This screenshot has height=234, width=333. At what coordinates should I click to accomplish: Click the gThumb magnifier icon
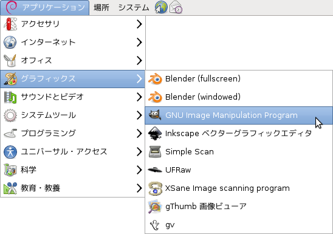[155, 207]
